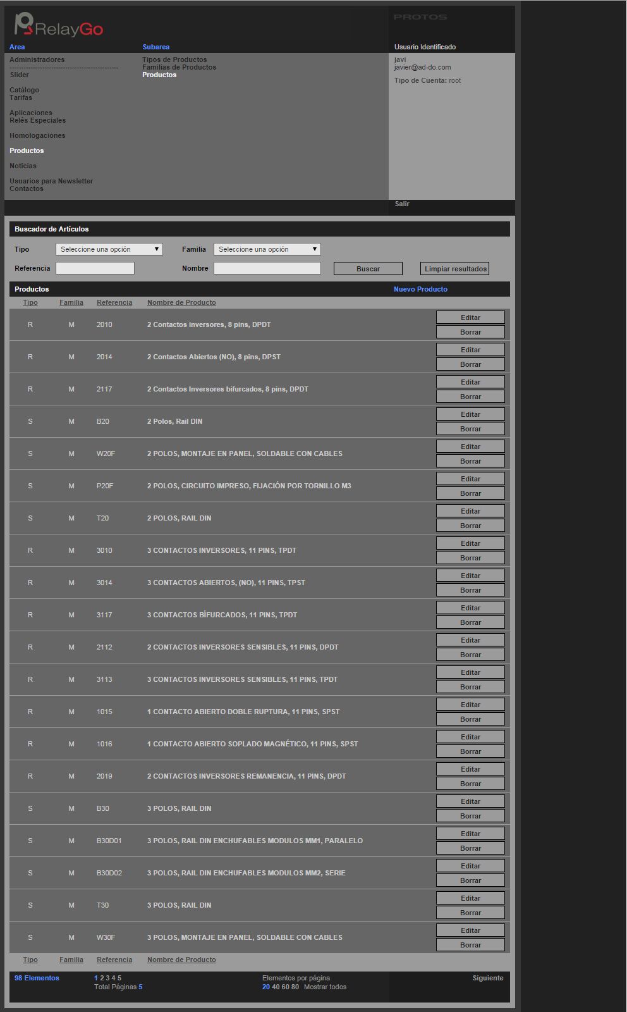
Task: Show 40 elements per page
Action: pyautogui.click(x=276, y=987)
